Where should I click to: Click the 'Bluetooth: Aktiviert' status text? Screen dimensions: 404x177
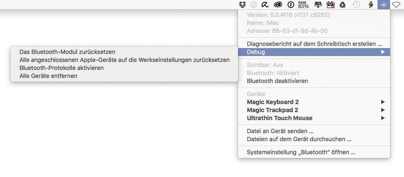tap(273, 73)
